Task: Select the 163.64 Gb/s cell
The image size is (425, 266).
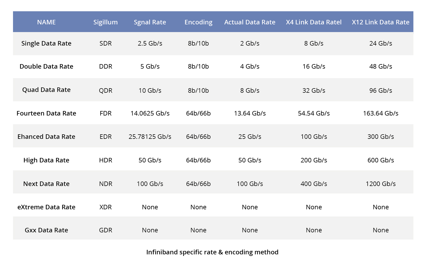Action: [x=380, y=113]
